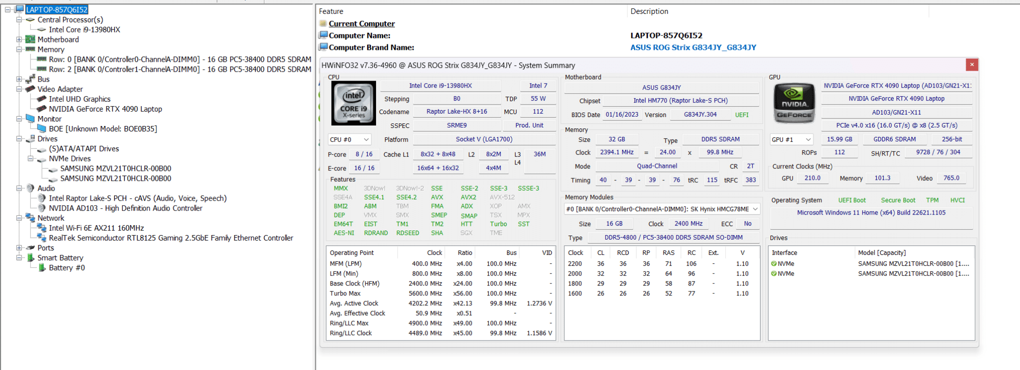Collapse the Smart Battery branch
The width and height of the screenshot is (1020, 370).
(x=19, y=258)
